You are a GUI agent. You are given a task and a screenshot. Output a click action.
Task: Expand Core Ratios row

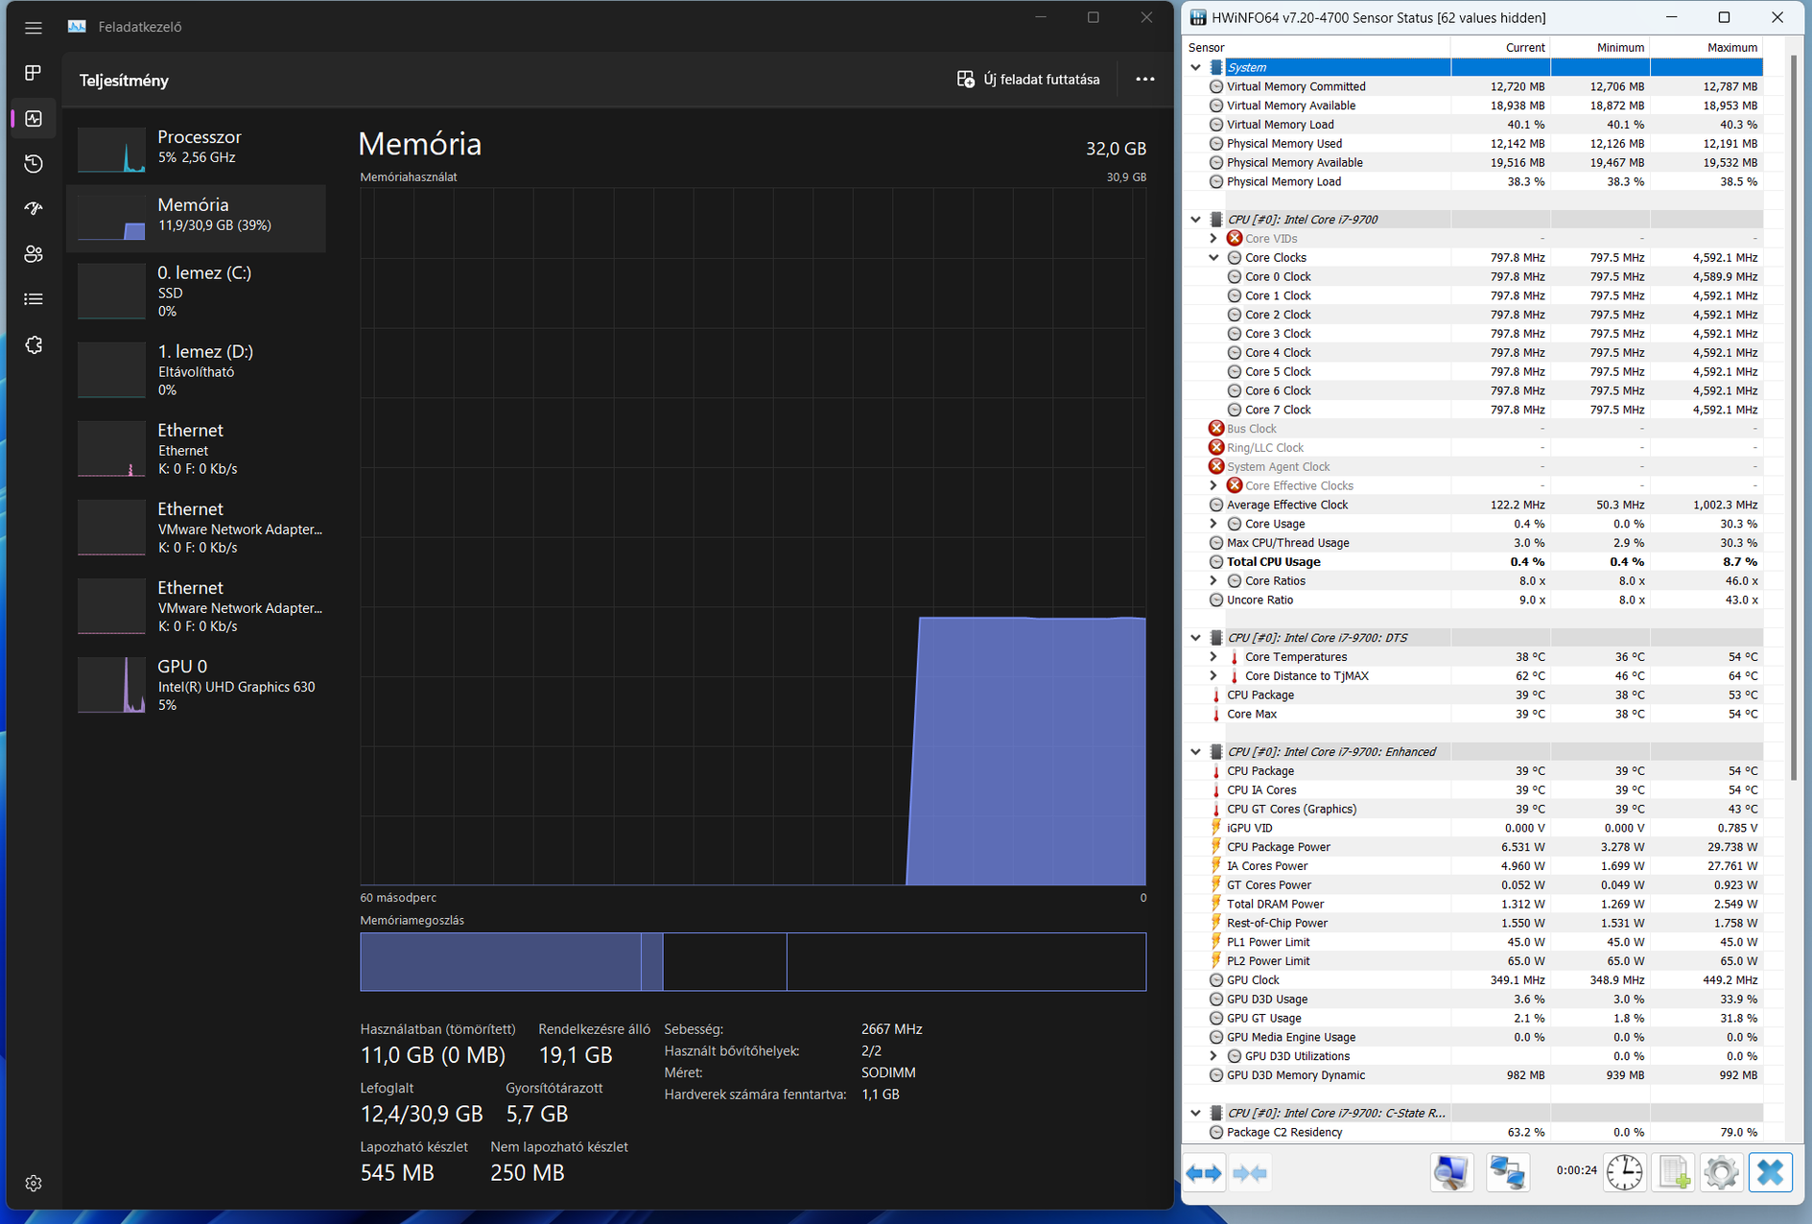click(x=1213, y=581)
